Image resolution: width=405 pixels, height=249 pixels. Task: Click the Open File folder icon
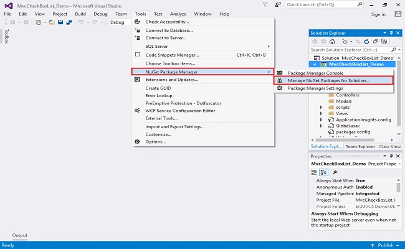click(x=52, y=22)
